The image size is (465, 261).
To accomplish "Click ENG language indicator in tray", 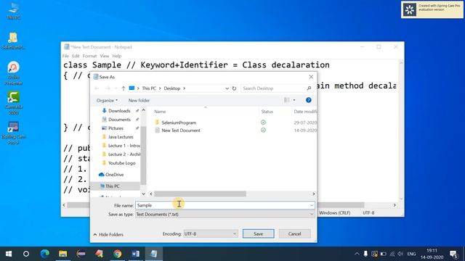I will point(411,254).
